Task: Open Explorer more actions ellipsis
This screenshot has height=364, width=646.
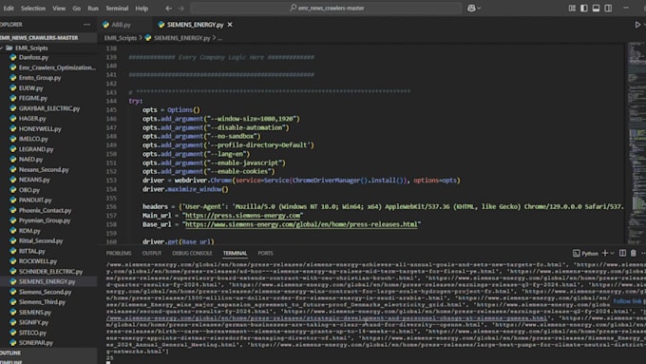Action: (x=86, y=25)
